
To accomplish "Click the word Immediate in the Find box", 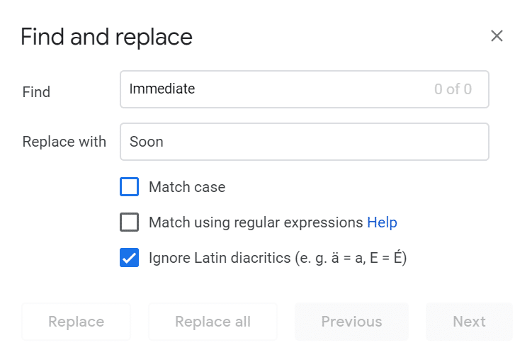I will coord(162,89).
